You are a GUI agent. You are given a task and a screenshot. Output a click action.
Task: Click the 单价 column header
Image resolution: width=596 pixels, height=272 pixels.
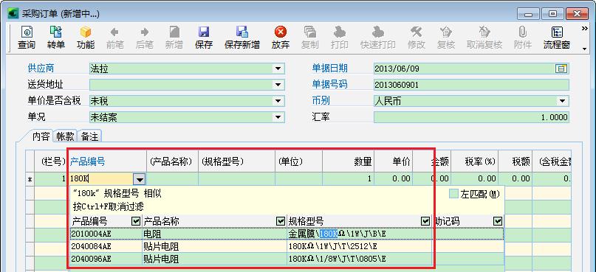[x=394, y=161]
